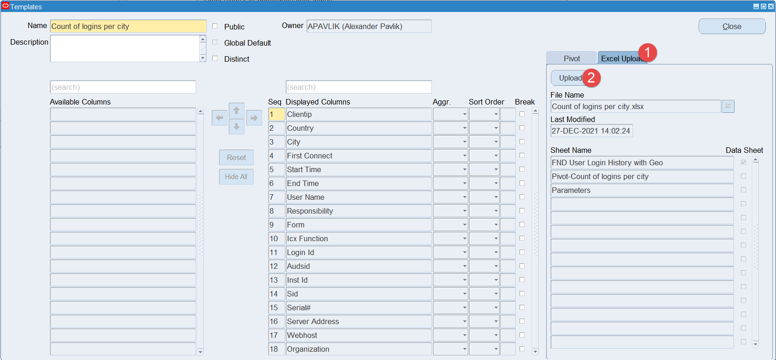The height and width of the screenshot is (360, 776).
Task: Click the move-right arrow icon
Action: click(254, 118)
